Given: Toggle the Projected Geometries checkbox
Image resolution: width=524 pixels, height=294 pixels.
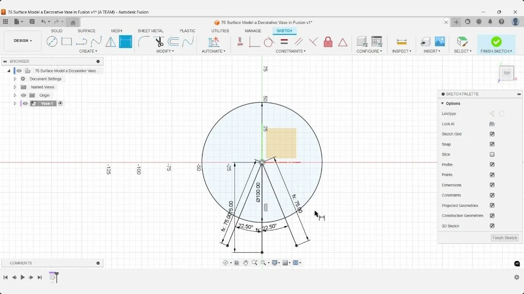Looking at the screenshot, I should coord(492,206).
